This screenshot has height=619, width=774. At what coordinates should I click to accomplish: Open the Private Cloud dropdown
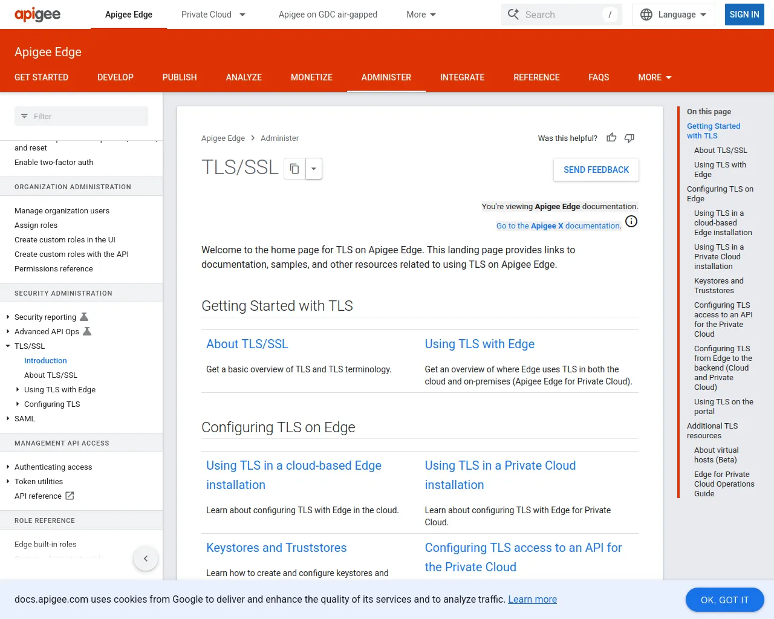242,15
